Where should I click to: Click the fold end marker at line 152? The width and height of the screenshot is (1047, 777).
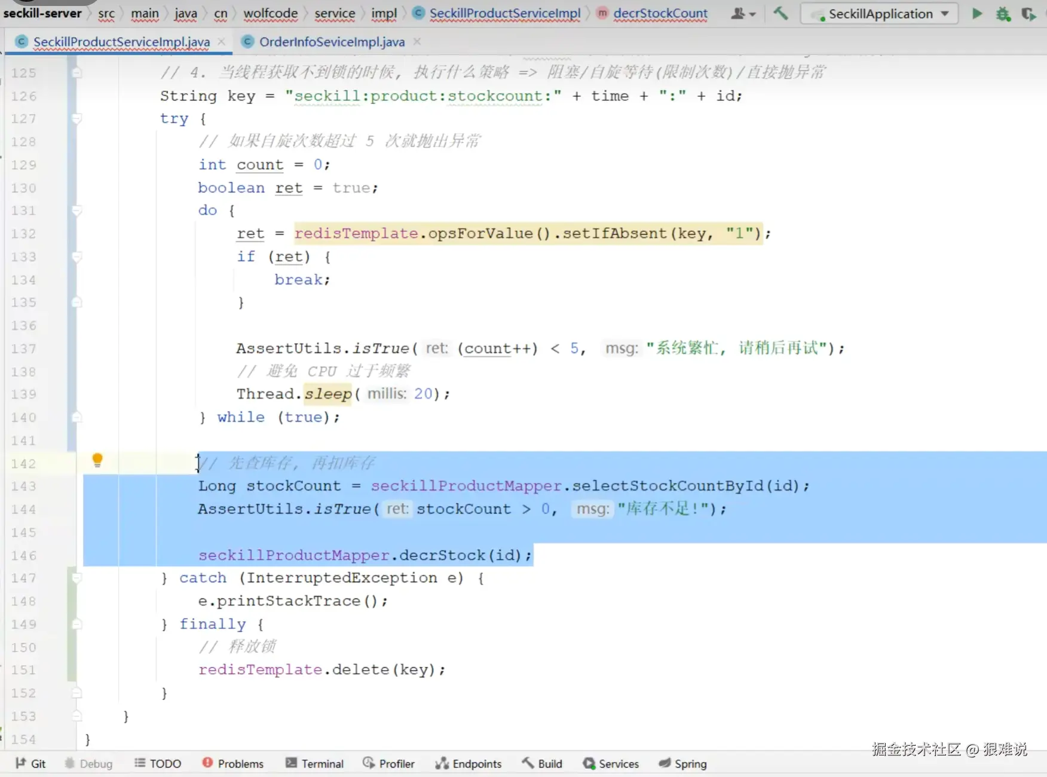[x=76, y=693]
